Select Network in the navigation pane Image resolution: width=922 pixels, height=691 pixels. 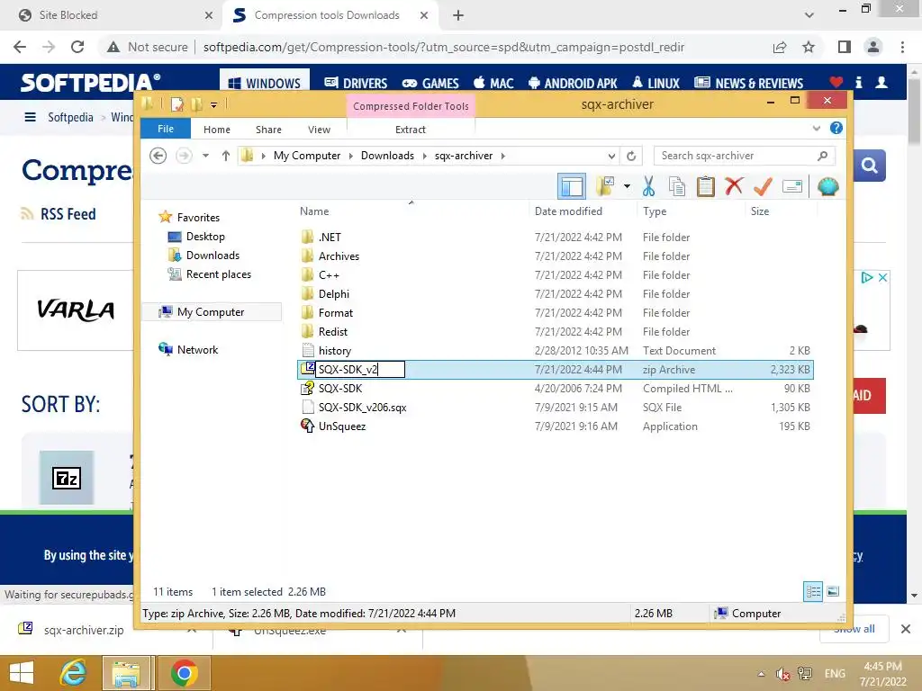[x=197, y=350]
